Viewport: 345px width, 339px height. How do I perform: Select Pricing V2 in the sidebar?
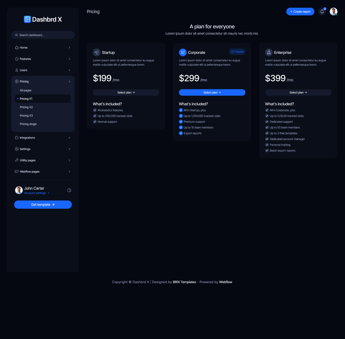26,107
